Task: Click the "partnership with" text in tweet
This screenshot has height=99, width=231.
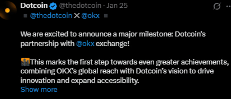Action: click(x=48, y=44)
